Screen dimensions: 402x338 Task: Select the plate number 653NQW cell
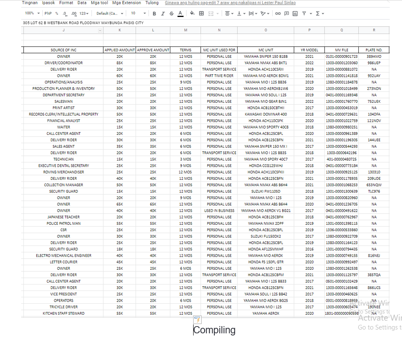374,185
